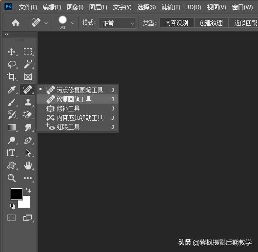Open the black foreground color swatch
The image size is (258, 252).
pyautogui.click(x=17, y=194)
